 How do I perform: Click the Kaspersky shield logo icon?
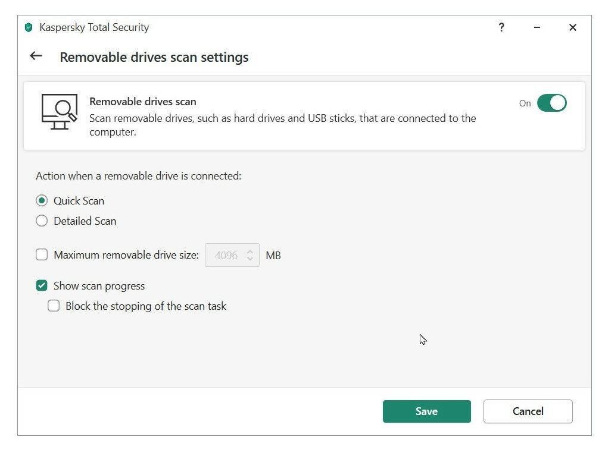[29, 27]
